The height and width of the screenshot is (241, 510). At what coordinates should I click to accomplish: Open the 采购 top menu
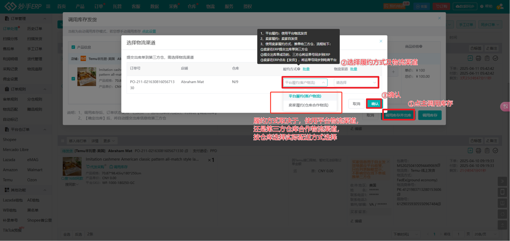[x=173, y=6]
